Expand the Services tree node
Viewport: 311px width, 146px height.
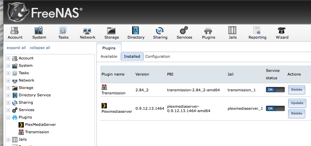tap(8, 110)
